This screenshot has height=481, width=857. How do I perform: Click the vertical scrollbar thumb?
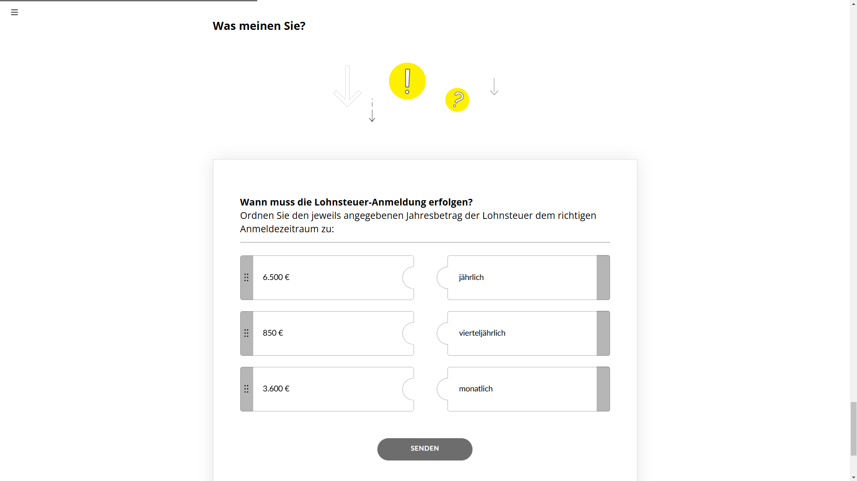pyautogui.click(x=853, y=428)
